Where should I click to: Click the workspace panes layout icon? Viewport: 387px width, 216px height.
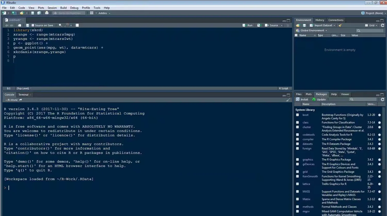tap(92, 13)
